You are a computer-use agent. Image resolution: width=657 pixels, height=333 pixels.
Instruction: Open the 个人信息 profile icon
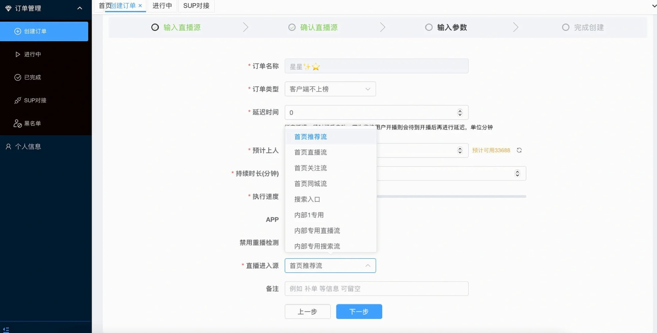[x=8, y=146]
